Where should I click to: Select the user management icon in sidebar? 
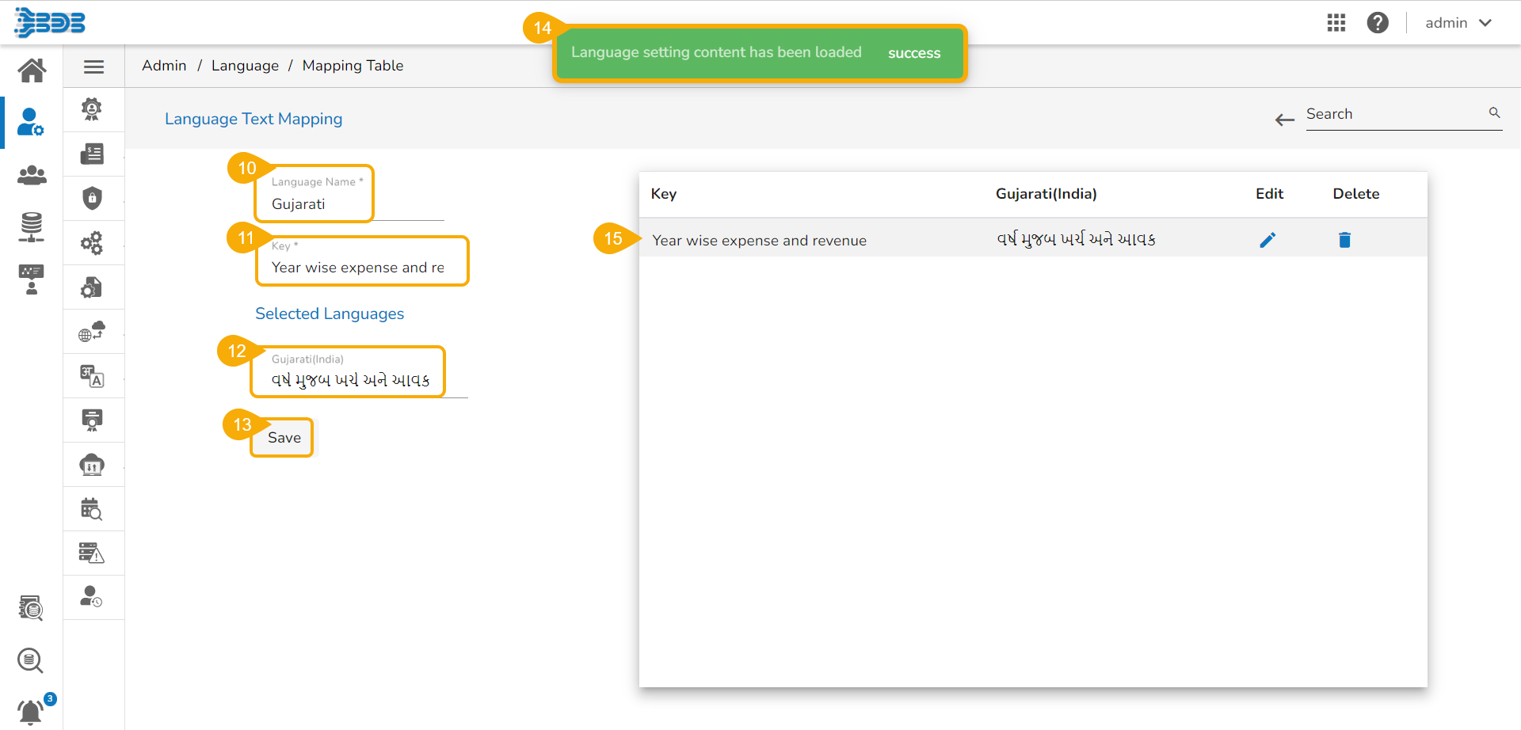coord(32,122)
